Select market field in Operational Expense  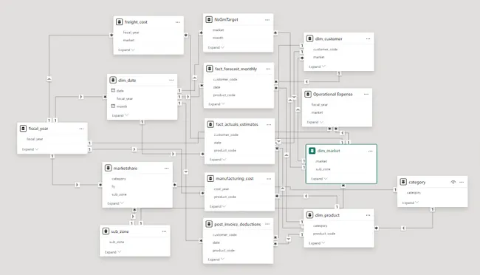(317, 112)
